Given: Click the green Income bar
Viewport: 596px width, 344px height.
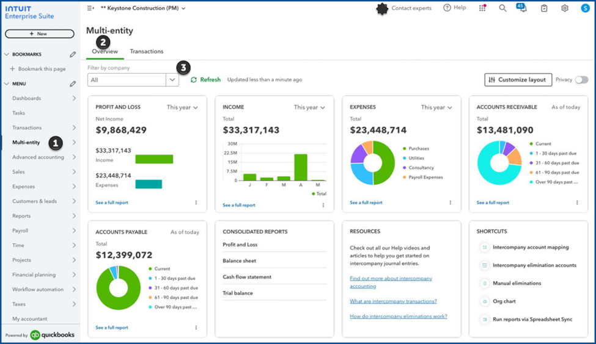Looking at the screenshot, I should click(x=154, y=159).
